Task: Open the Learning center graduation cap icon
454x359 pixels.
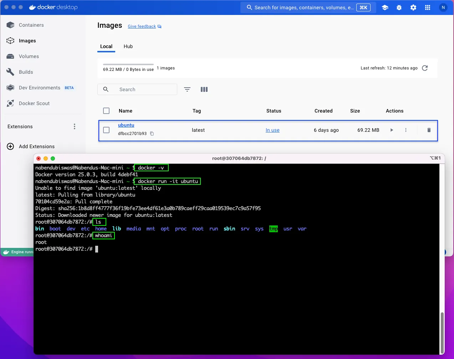Action: (385, 7)
